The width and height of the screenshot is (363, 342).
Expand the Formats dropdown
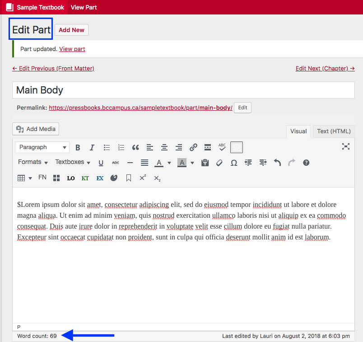(x=33, y=162)
